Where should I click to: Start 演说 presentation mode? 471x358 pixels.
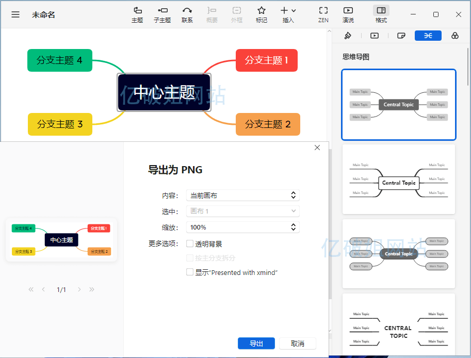348,14
